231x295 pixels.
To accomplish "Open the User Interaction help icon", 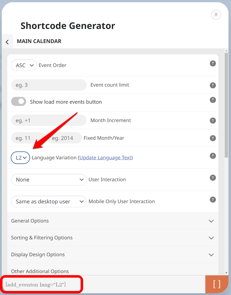I will 213,178.
